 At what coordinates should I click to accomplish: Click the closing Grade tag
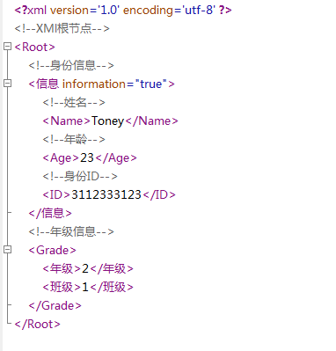pyautogui.click(x=55, y=305)
